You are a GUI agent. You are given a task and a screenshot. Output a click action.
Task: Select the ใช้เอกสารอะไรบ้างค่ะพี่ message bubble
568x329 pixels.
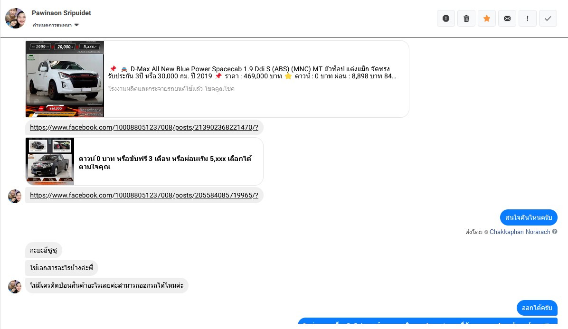point(62,268)
